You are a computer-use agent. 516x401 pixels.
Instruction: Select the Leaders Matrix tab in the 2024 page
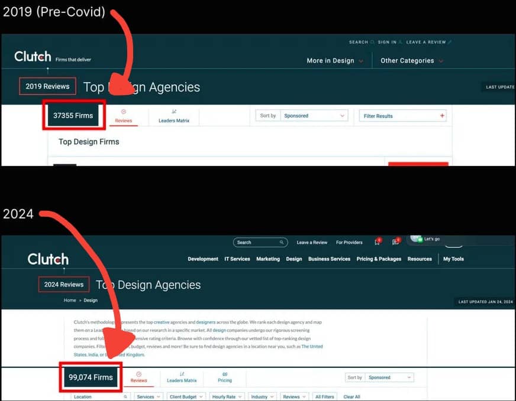point(182,377)
